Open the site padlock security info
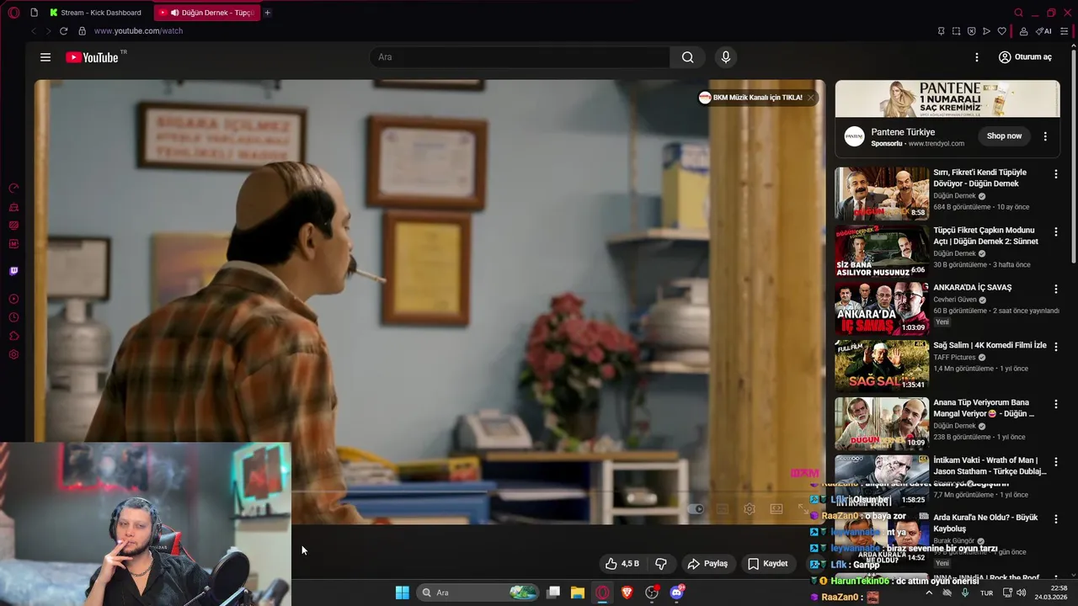1078x606 pixels. point(82,31)
